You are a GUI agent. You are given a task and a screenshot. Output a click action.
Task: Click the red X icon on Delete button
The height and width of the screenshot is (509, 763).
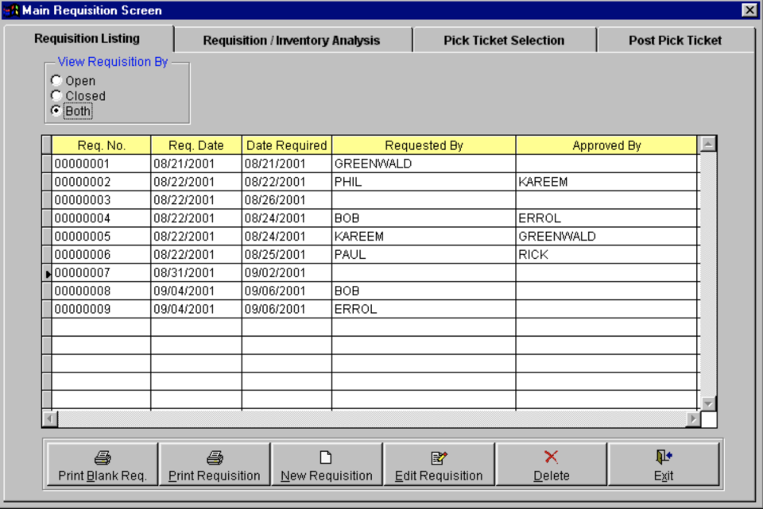pos(552,457)
